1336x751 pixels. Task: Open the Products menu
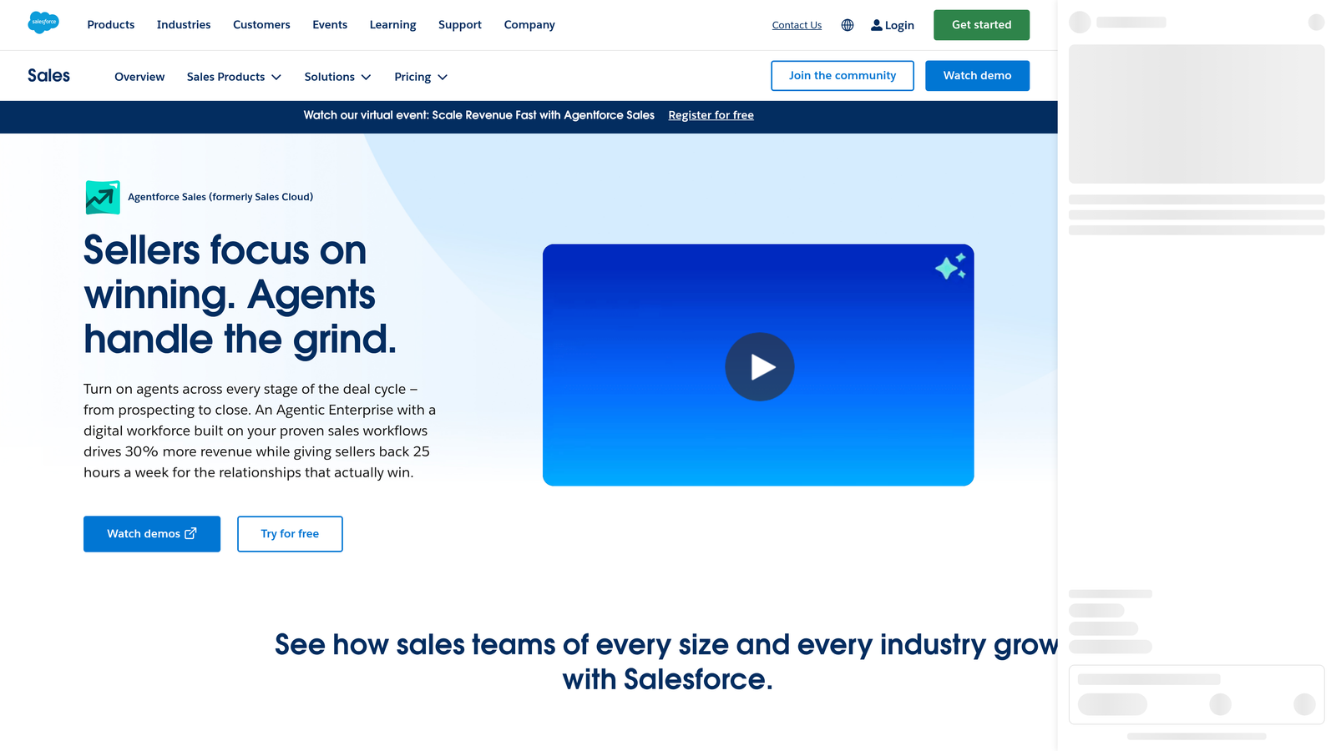[111, 25]
